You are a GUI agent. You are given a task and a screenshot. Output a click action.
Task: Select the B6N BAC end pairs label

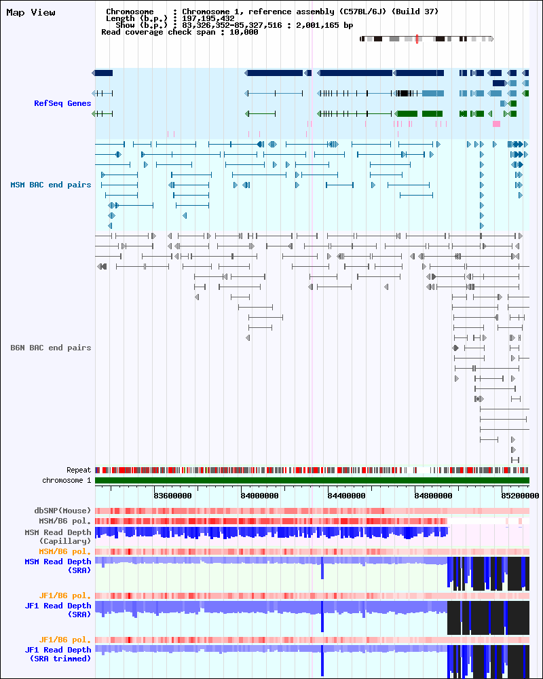click(51, 348)
